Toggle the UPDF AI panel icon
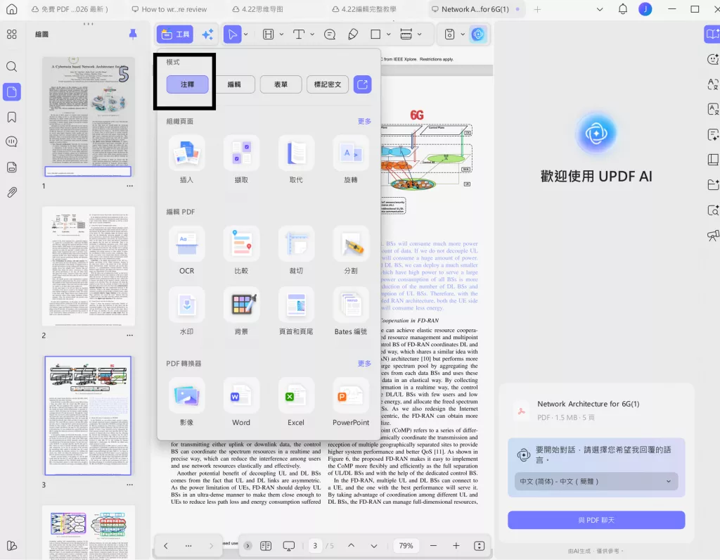This screenshot has width=720, height=560. pos(478,34)
